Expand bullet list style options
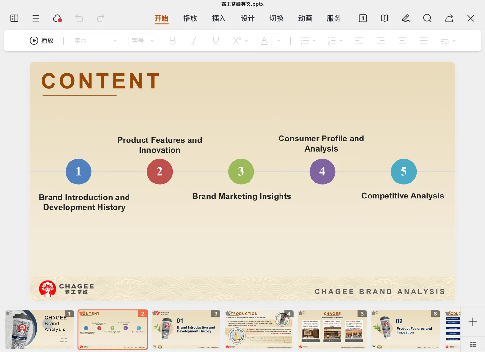 314,41
